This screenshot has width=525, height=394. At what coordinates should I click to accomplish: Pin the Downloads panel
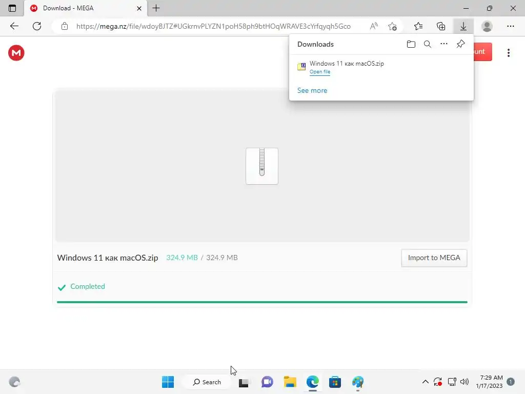point(460,44)
